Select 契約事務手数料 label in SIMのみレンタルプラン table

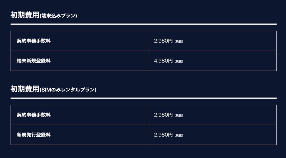click(x=34, y=115)
